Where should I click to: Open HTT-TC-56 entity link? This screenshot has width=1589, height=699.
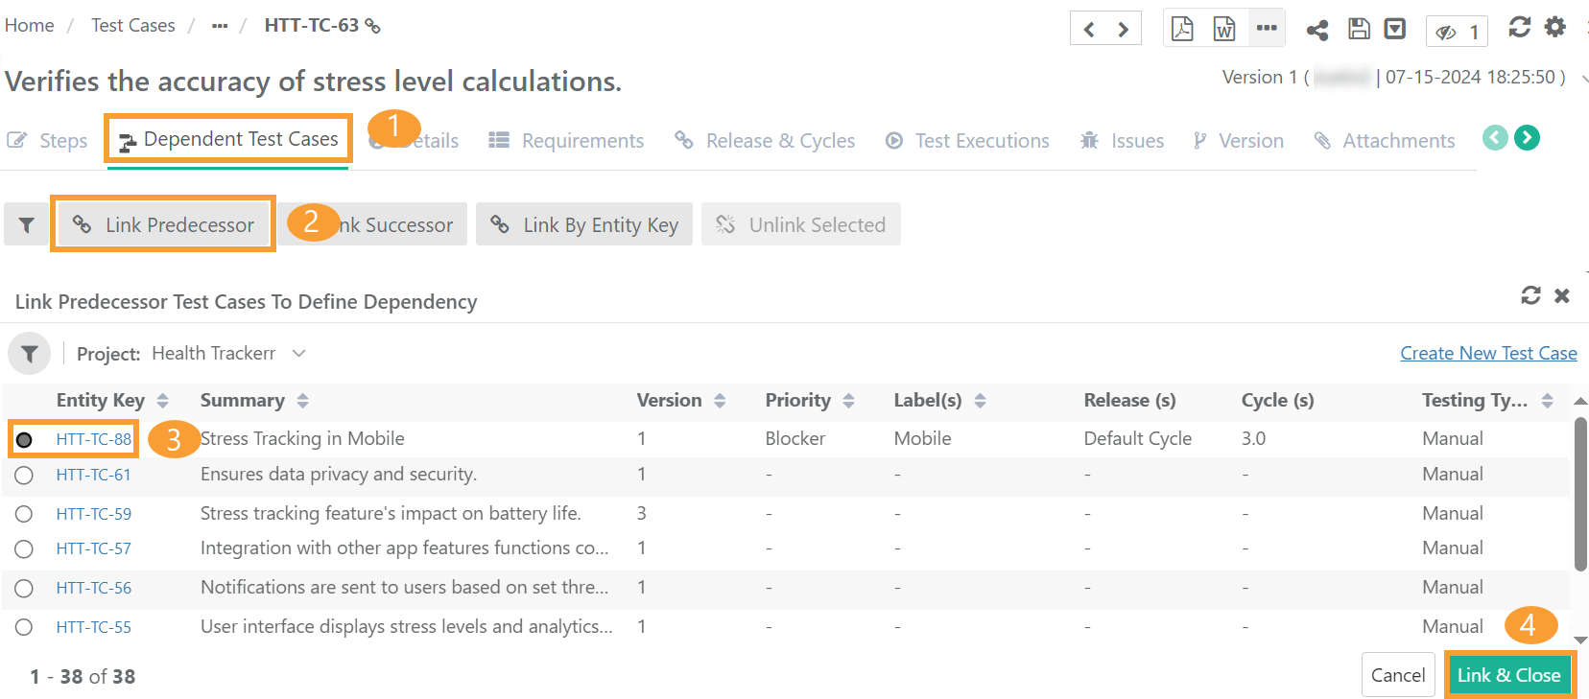93,588
